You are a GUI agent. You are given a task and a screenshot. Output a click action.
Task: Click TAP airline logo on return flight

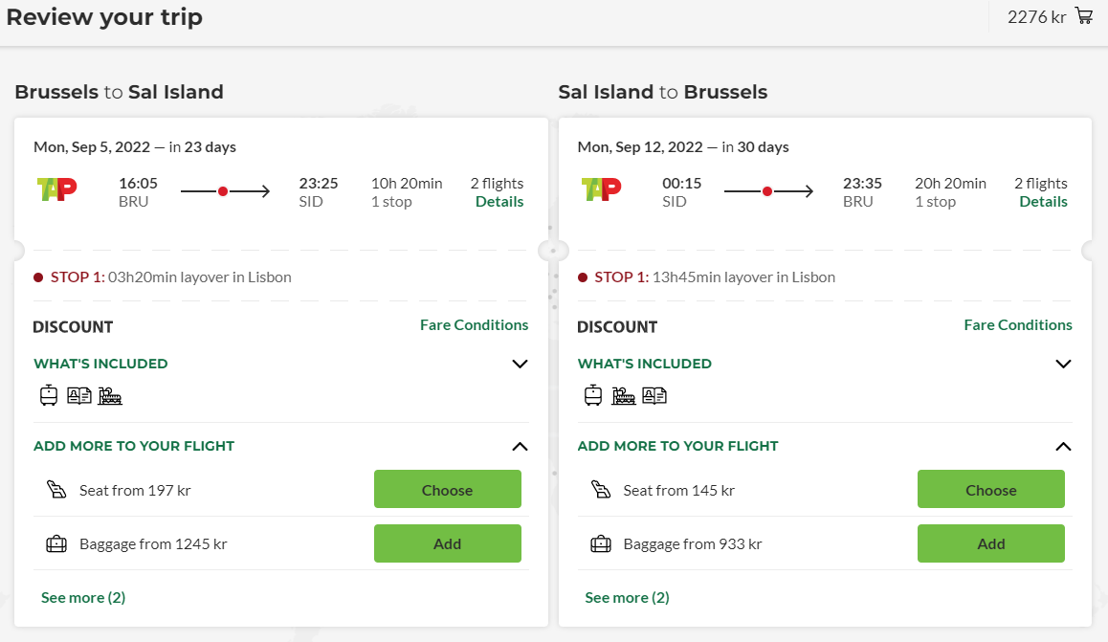tap(601, 189)
